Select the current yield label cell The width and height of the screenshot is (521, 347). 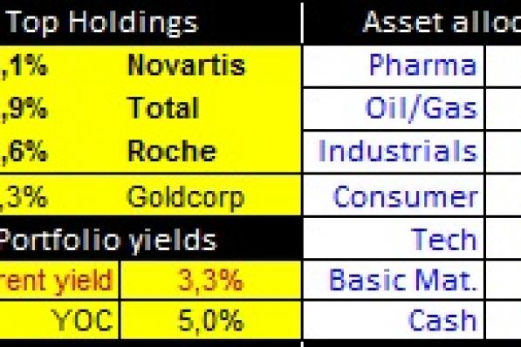pyautogui.click(x=59, y=280)
